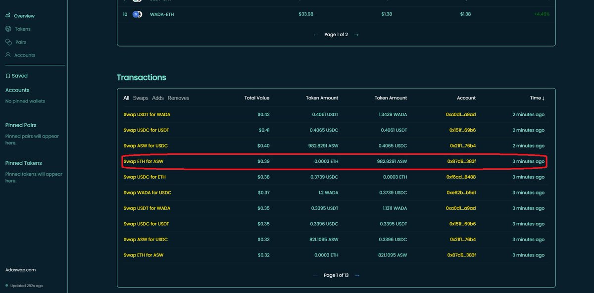Image resolution: width=594 pixels, height=293 pixels.
Task: Select the +4.46% change value
Action: pos(542,14)
